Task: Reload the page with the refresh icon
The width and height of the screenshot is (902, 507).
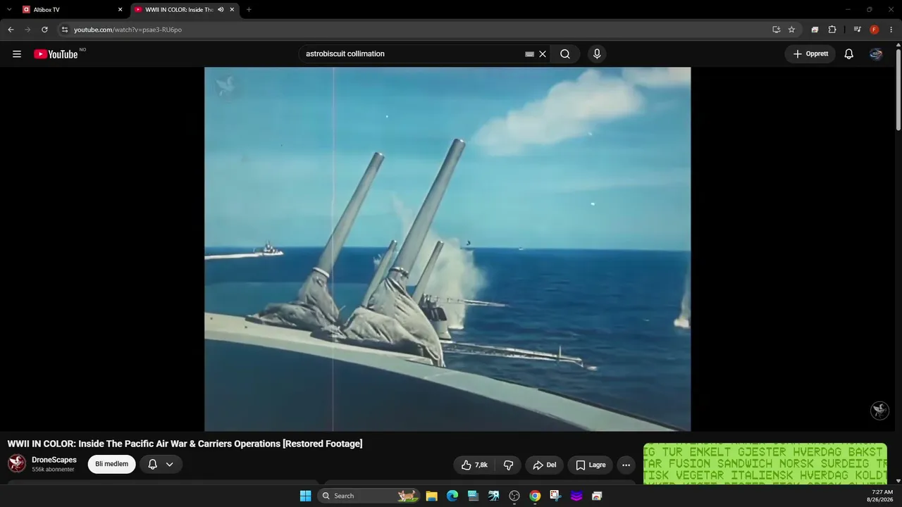Action: pyautogui.click(x=44, y=30)
